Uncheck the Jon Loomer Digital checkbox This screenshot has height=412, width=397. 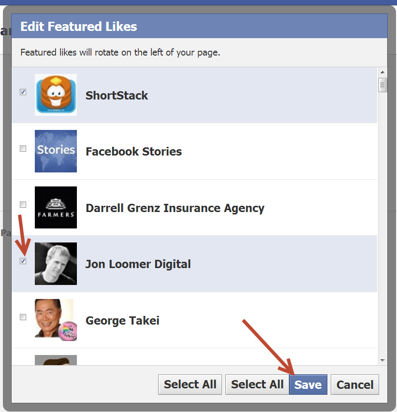point(23,261)
